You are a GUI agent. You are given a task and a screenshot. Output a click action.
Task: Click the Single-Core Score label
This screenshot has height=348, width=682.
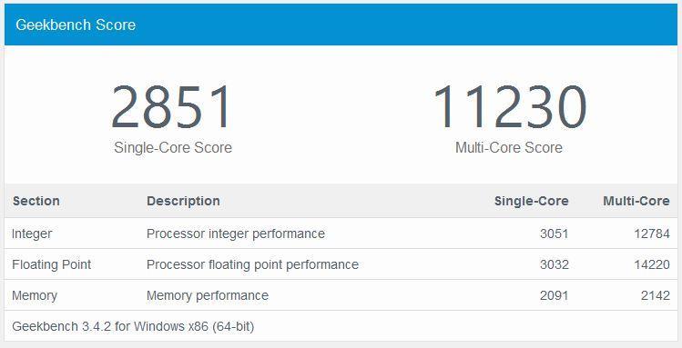point(173,147)
